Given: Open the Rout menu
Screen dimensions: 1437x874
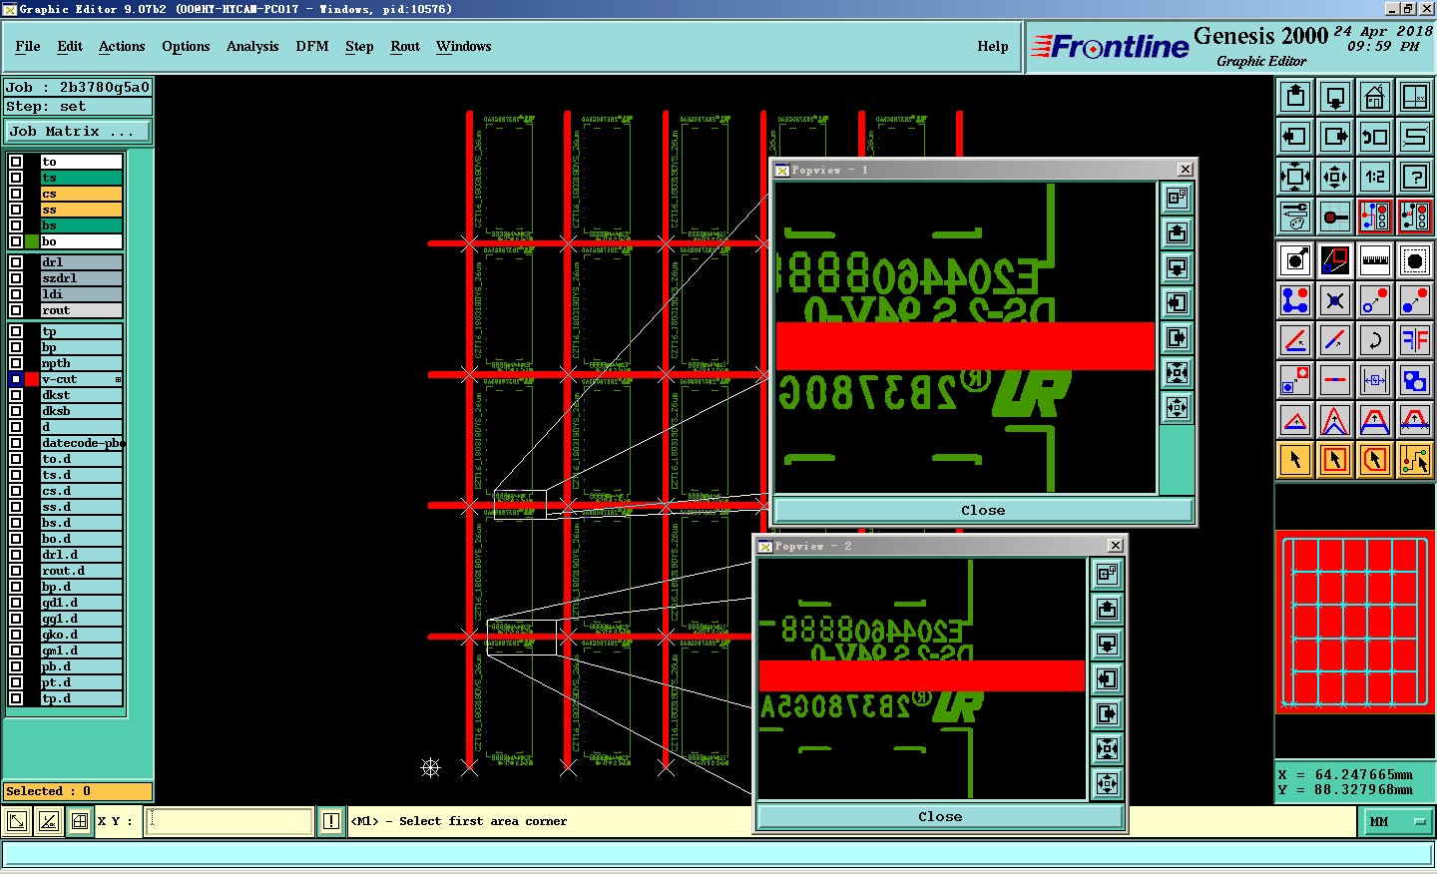Looking at the screenshot, I should point(405,46).
